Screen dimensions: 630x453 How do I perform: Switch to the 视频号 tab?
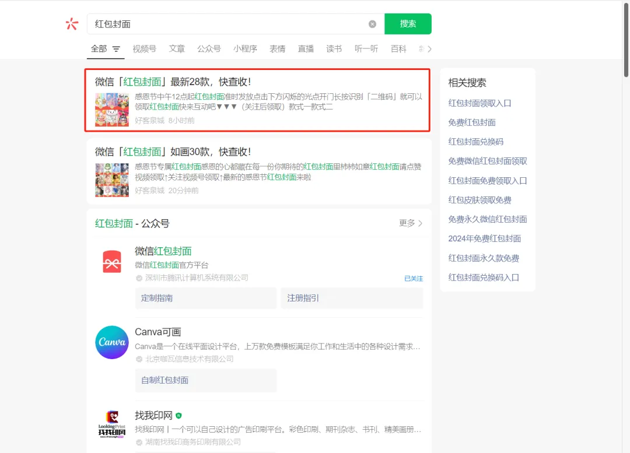point(144,49)
